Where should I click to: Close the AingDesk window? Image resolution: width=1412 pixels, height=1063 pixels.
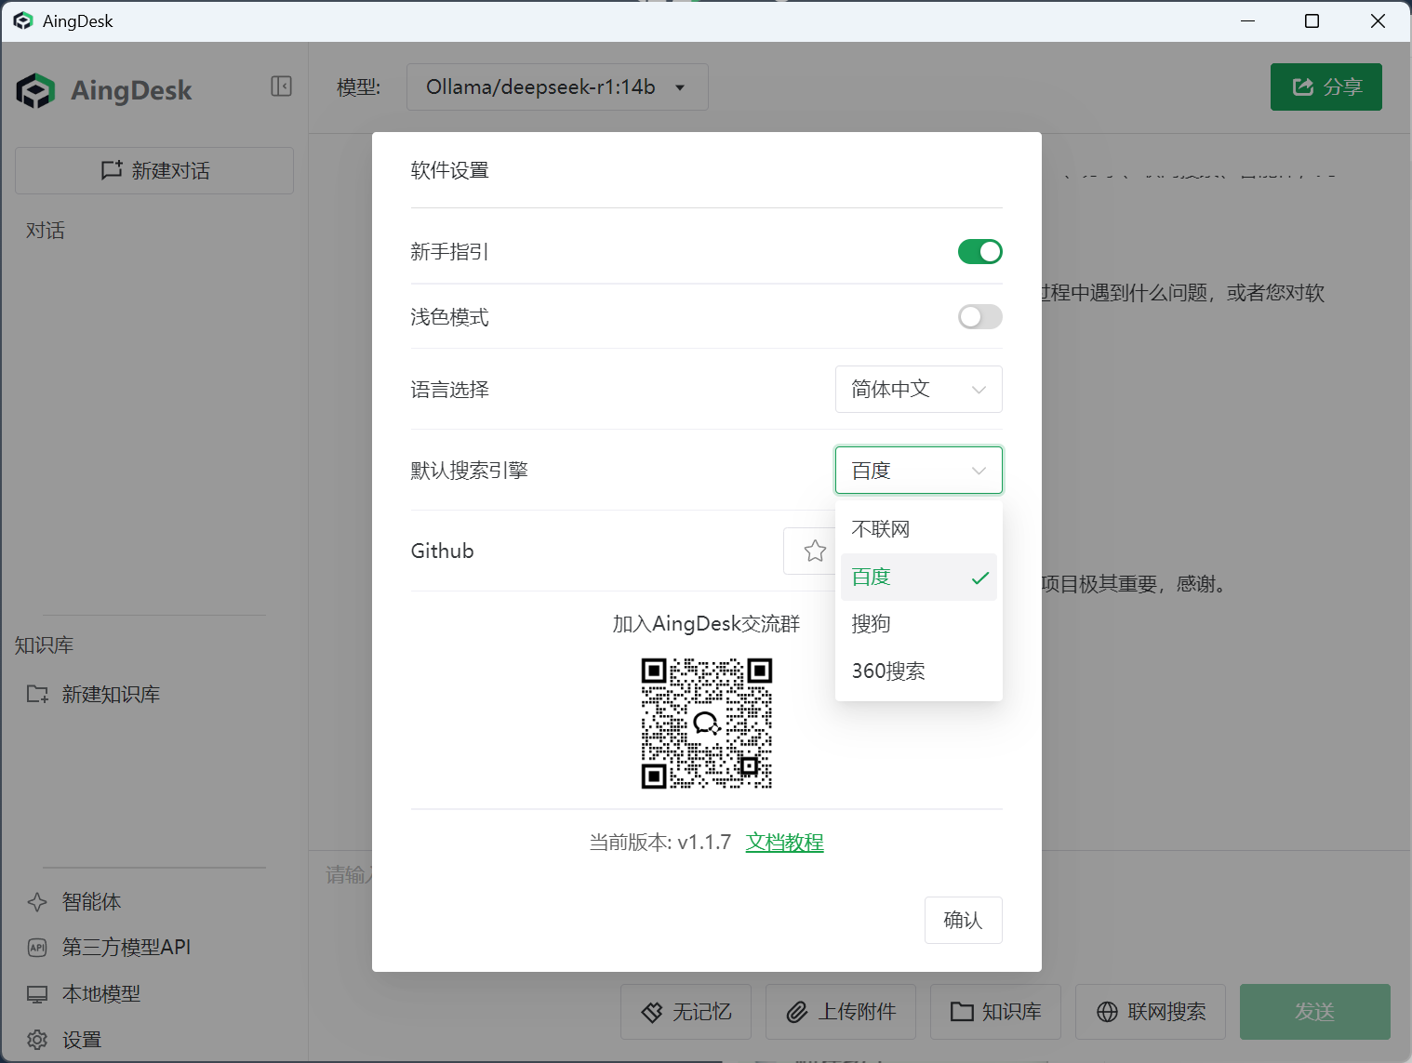(x=1378, y=20)
